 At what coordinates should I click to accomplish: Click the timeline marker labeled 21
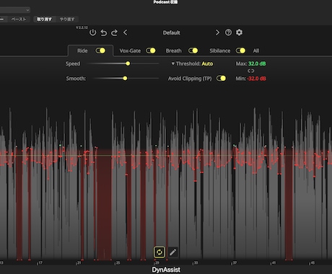click(79, 263)
